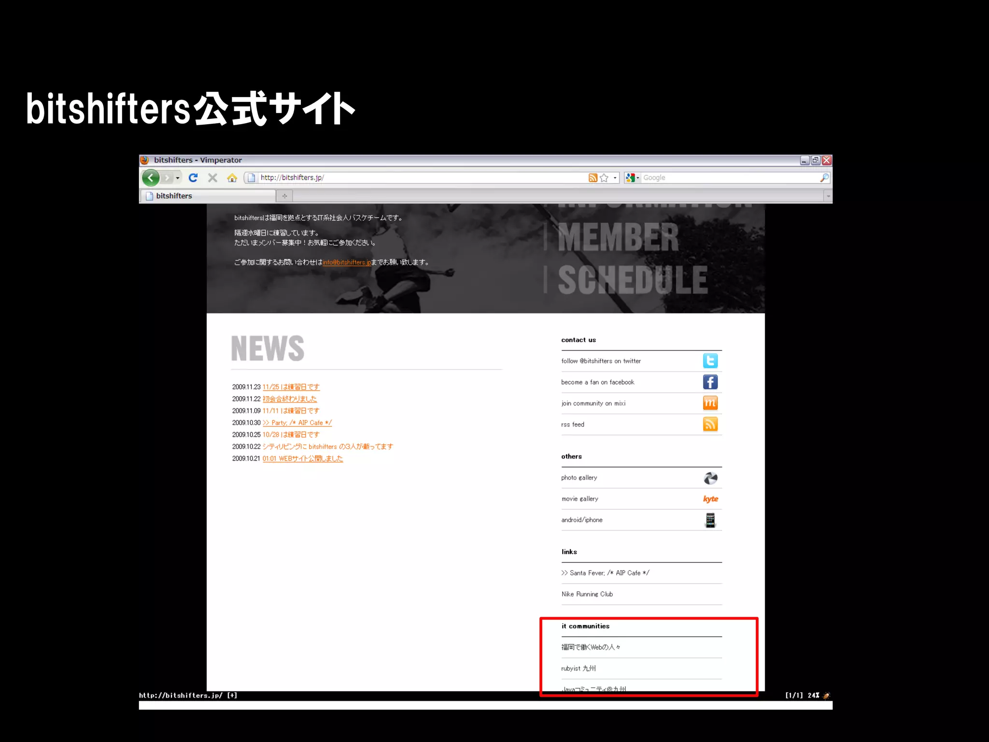Open news item 10/28 は練習日です
This screenshot has height=742, width=989.
pyautogui.click(x=291, y=435)
